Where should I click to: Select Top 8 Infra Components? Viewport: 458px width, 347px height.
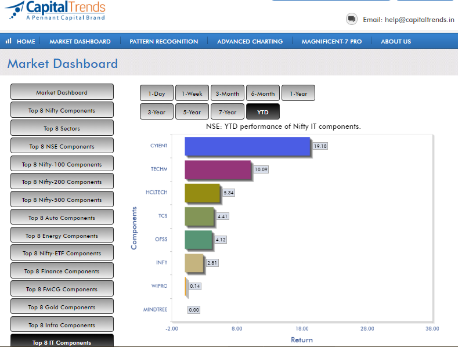tap(62, 325)
